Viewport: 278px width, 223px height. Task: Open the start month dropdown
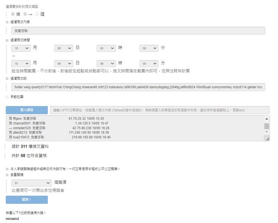21,49
